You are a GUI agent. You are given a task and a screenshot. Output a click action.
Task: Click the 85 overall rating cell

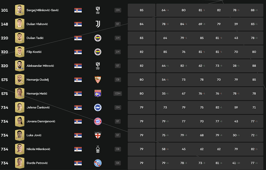pyautogui.click(x=142, y=10)
